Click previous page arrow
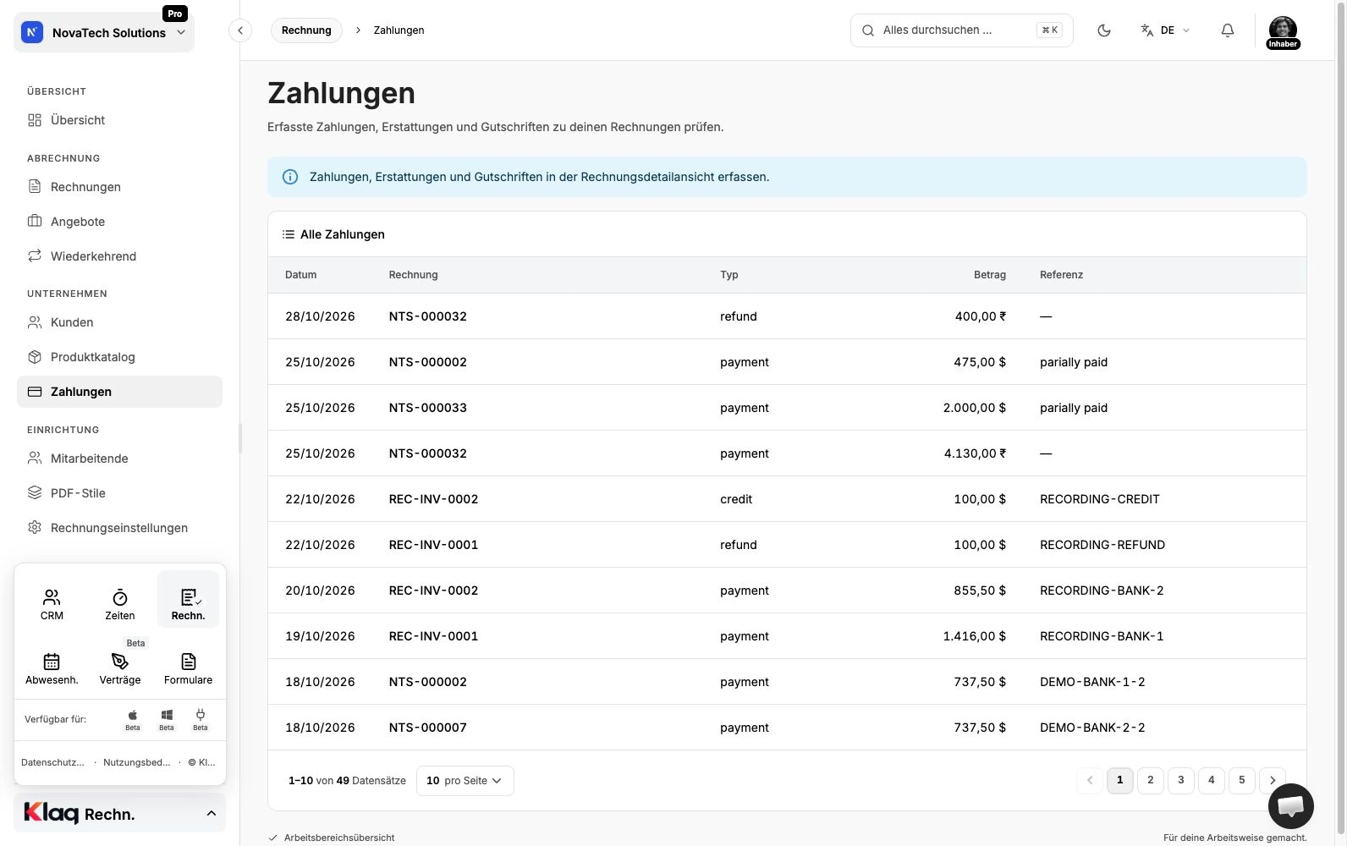1347x846 pixels. coord(1089,780)
